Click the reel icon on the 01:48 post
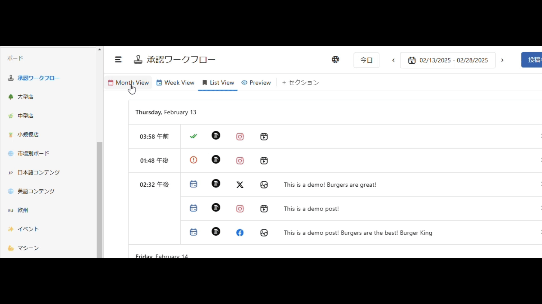The image size is (542, 304). (x=264, y=161)
